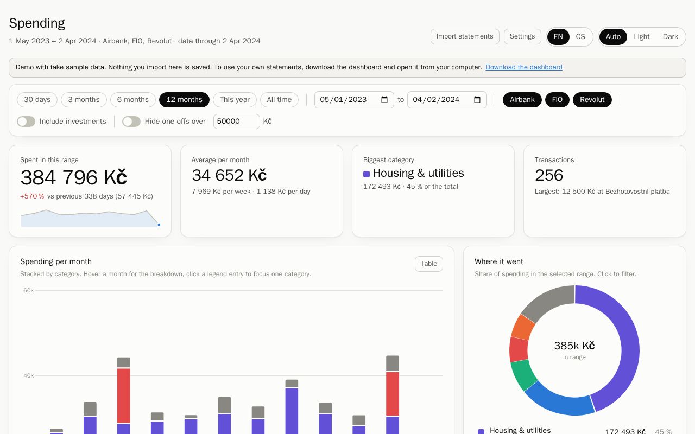This screenshot has width=695, height=434.
Task: Toggle the Revolut account filter chip
Action: [x=592, y=100]
